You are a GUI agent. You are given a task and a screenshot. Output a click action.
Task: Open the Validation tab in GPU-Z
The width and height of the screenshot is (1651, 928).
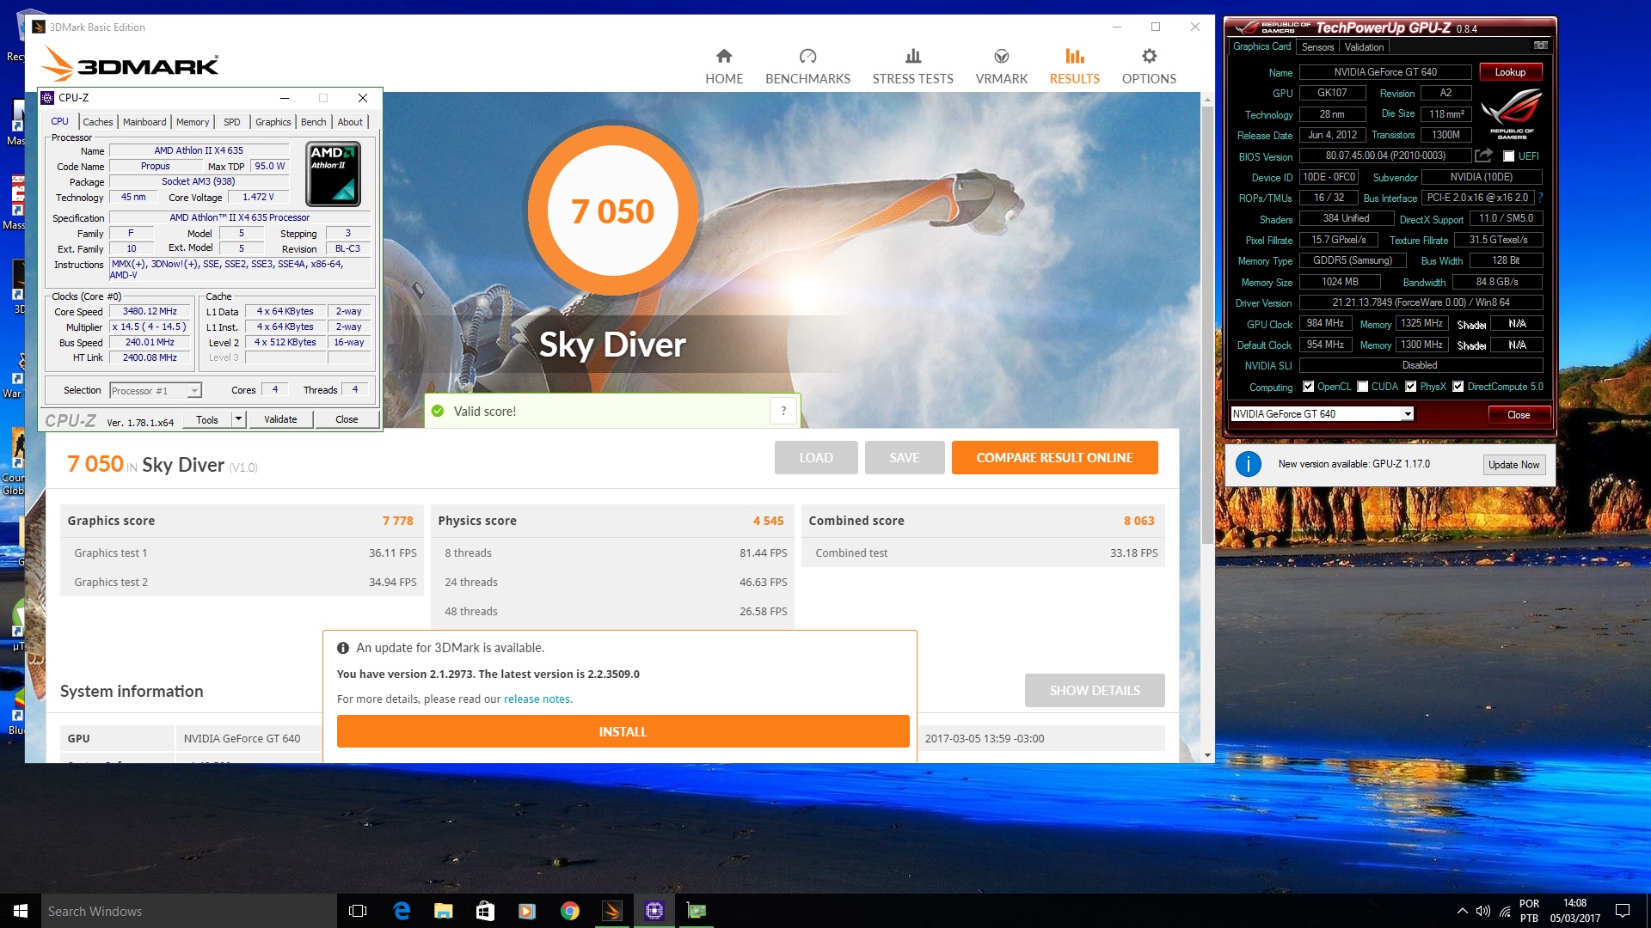point(1364,47)
